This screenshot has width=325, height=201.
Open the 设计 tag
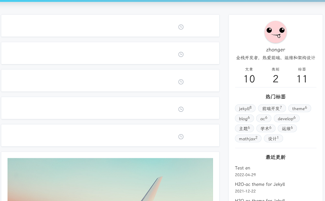click(273, 139)
